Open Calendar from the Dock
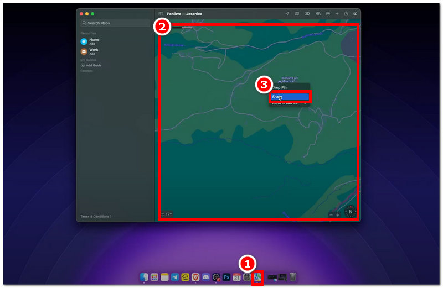443x288 pixels. click(x=237, y=277)
